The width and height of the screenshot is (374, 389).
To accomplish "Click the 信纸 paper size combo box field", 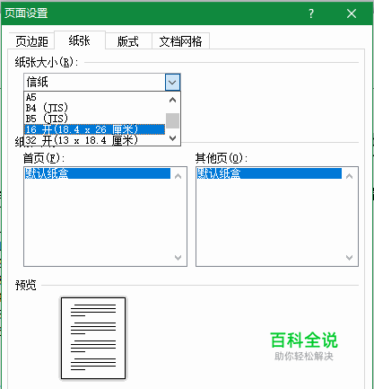I will [x=94, y=82].
